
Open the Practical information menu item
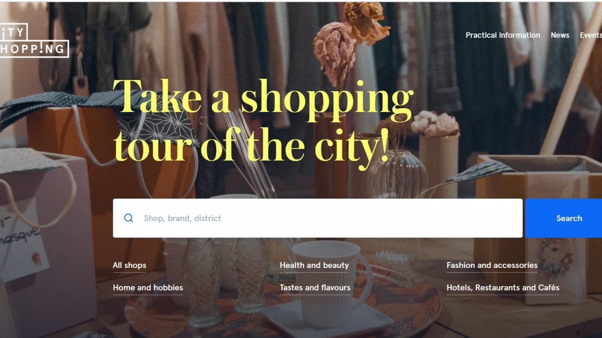(x=503, y=35)
